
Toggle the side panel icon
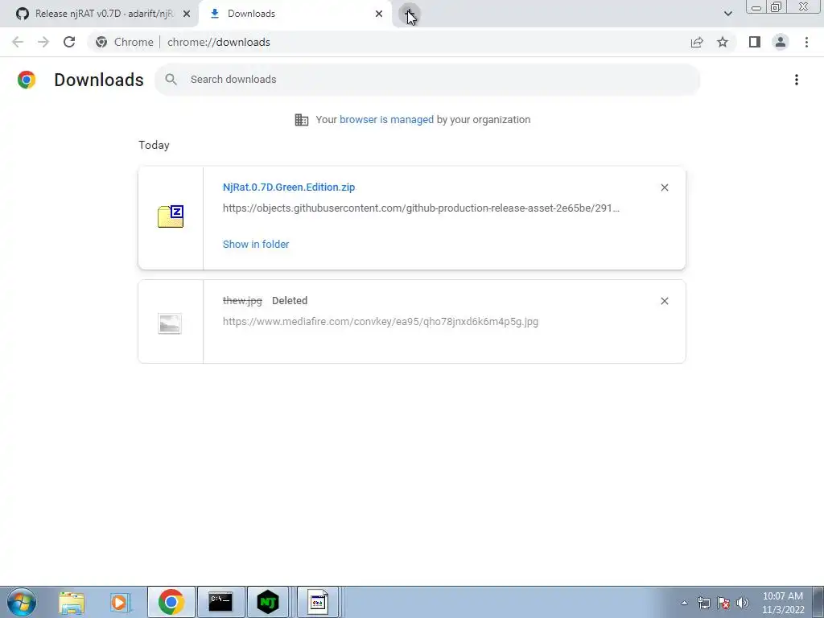tap(755, 42)
